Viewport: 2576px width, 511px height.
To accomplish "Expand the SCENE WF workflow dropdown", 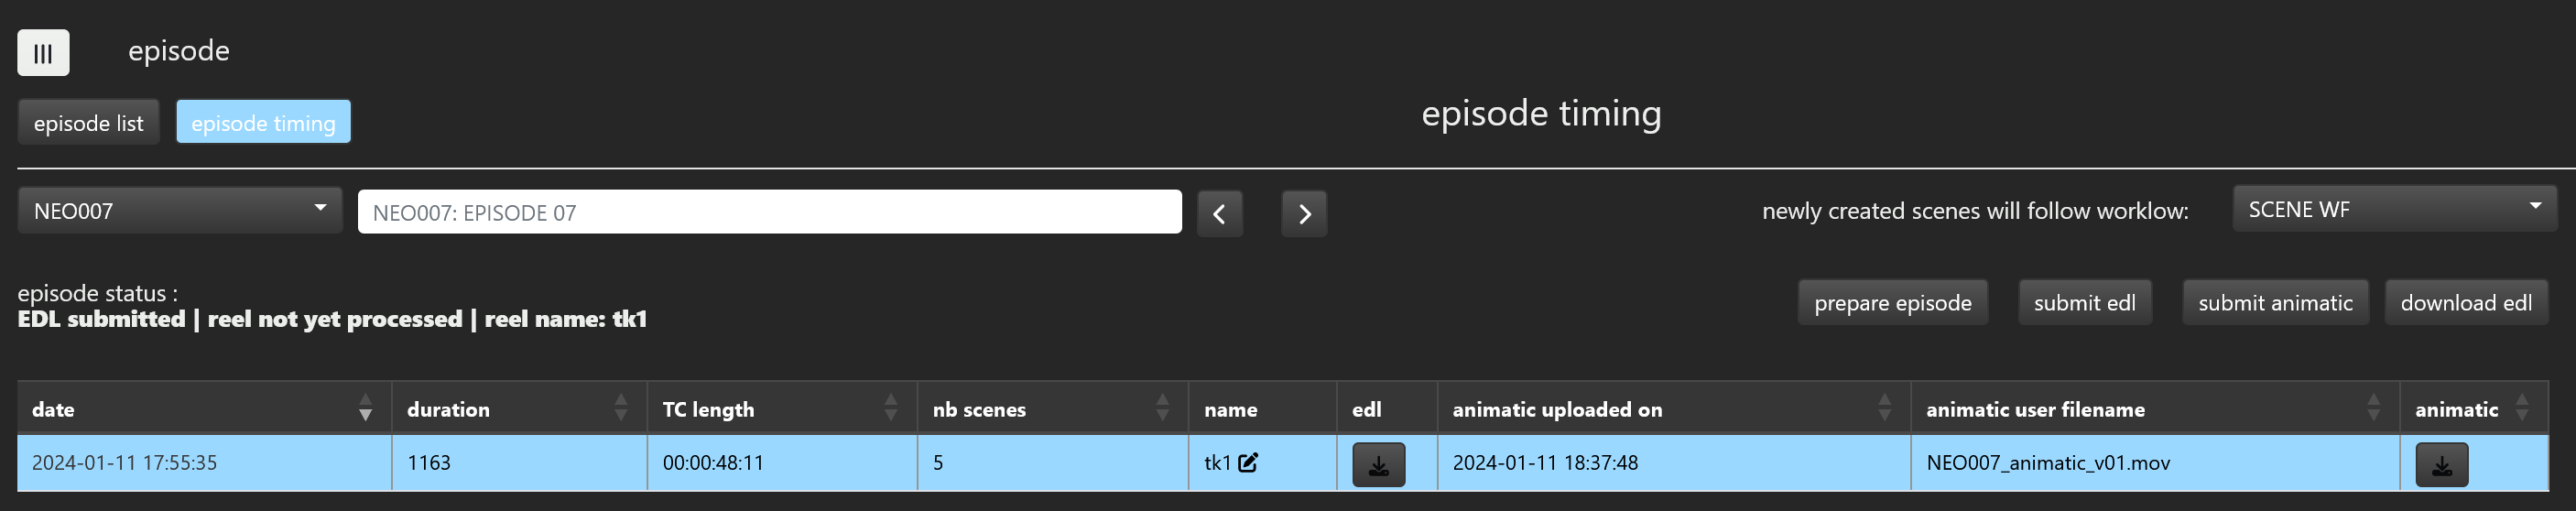I will (2394, 209).
